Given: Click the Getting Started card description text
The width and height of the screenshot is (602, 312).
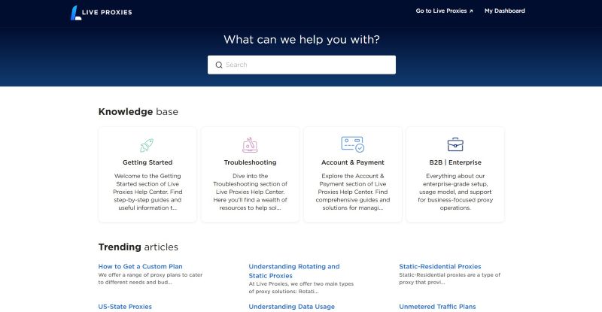Looking at the screenshot, I should [x=147, y=192].
